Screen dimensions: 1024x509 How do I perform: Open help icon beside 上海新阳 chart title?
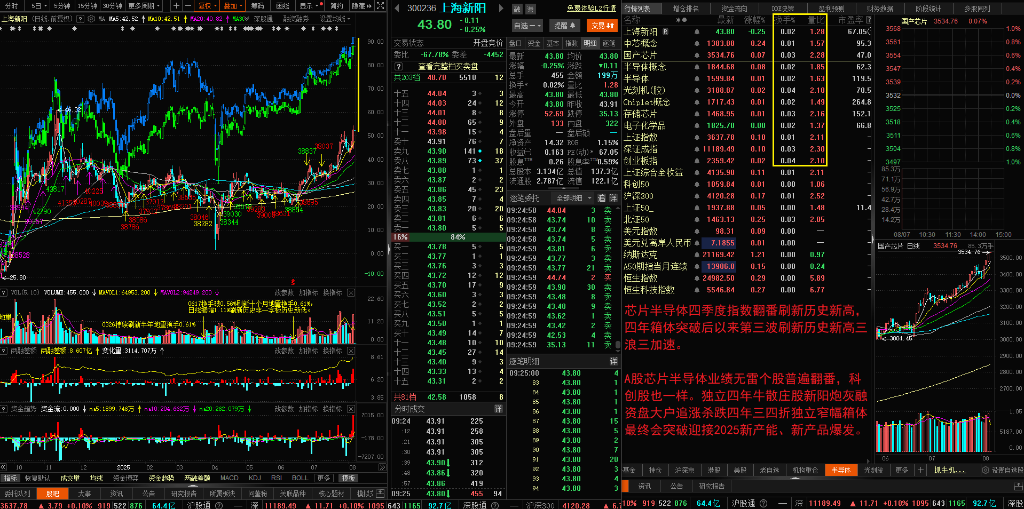coord(81,19)
